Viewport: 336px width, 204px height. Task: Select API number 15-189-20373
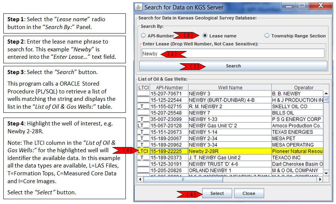[x=169, y=157]
